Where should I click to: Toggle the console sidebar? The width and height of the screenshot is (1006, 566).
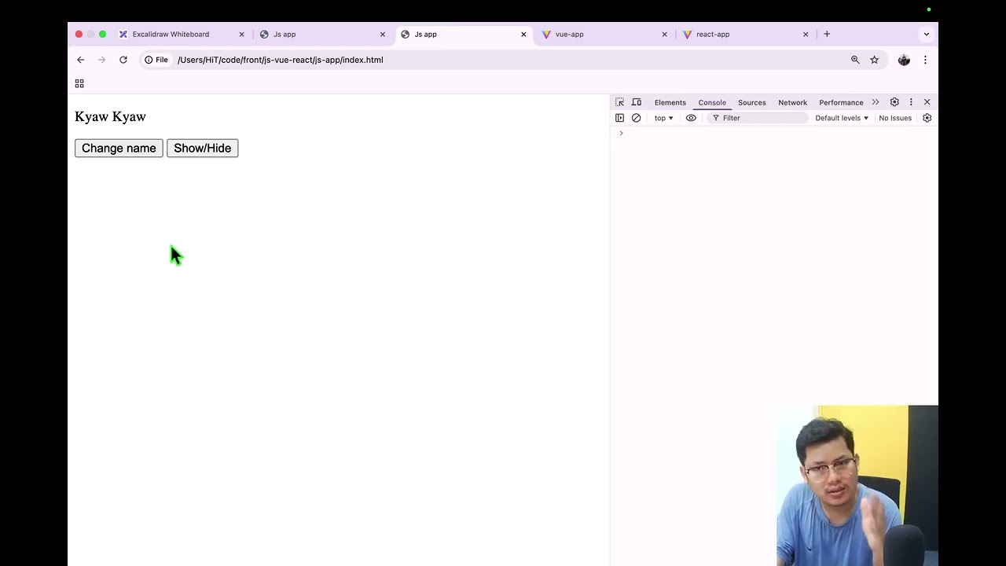(x=619, y=118)
